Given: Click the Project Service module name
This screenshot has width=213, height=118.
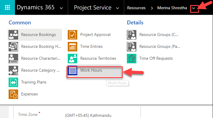Looking at the screenshot, I should [93, 8].
